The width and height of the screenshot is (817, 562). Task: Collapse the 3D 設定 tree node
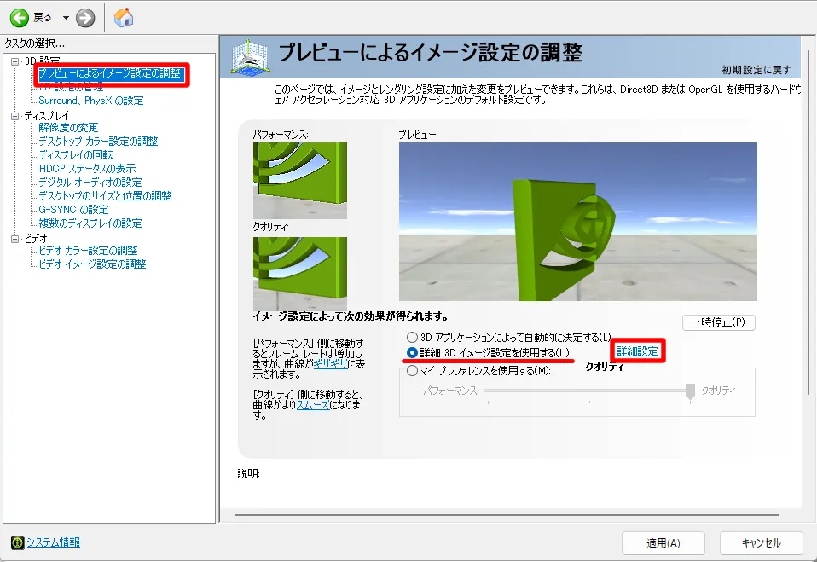[14, 61]
